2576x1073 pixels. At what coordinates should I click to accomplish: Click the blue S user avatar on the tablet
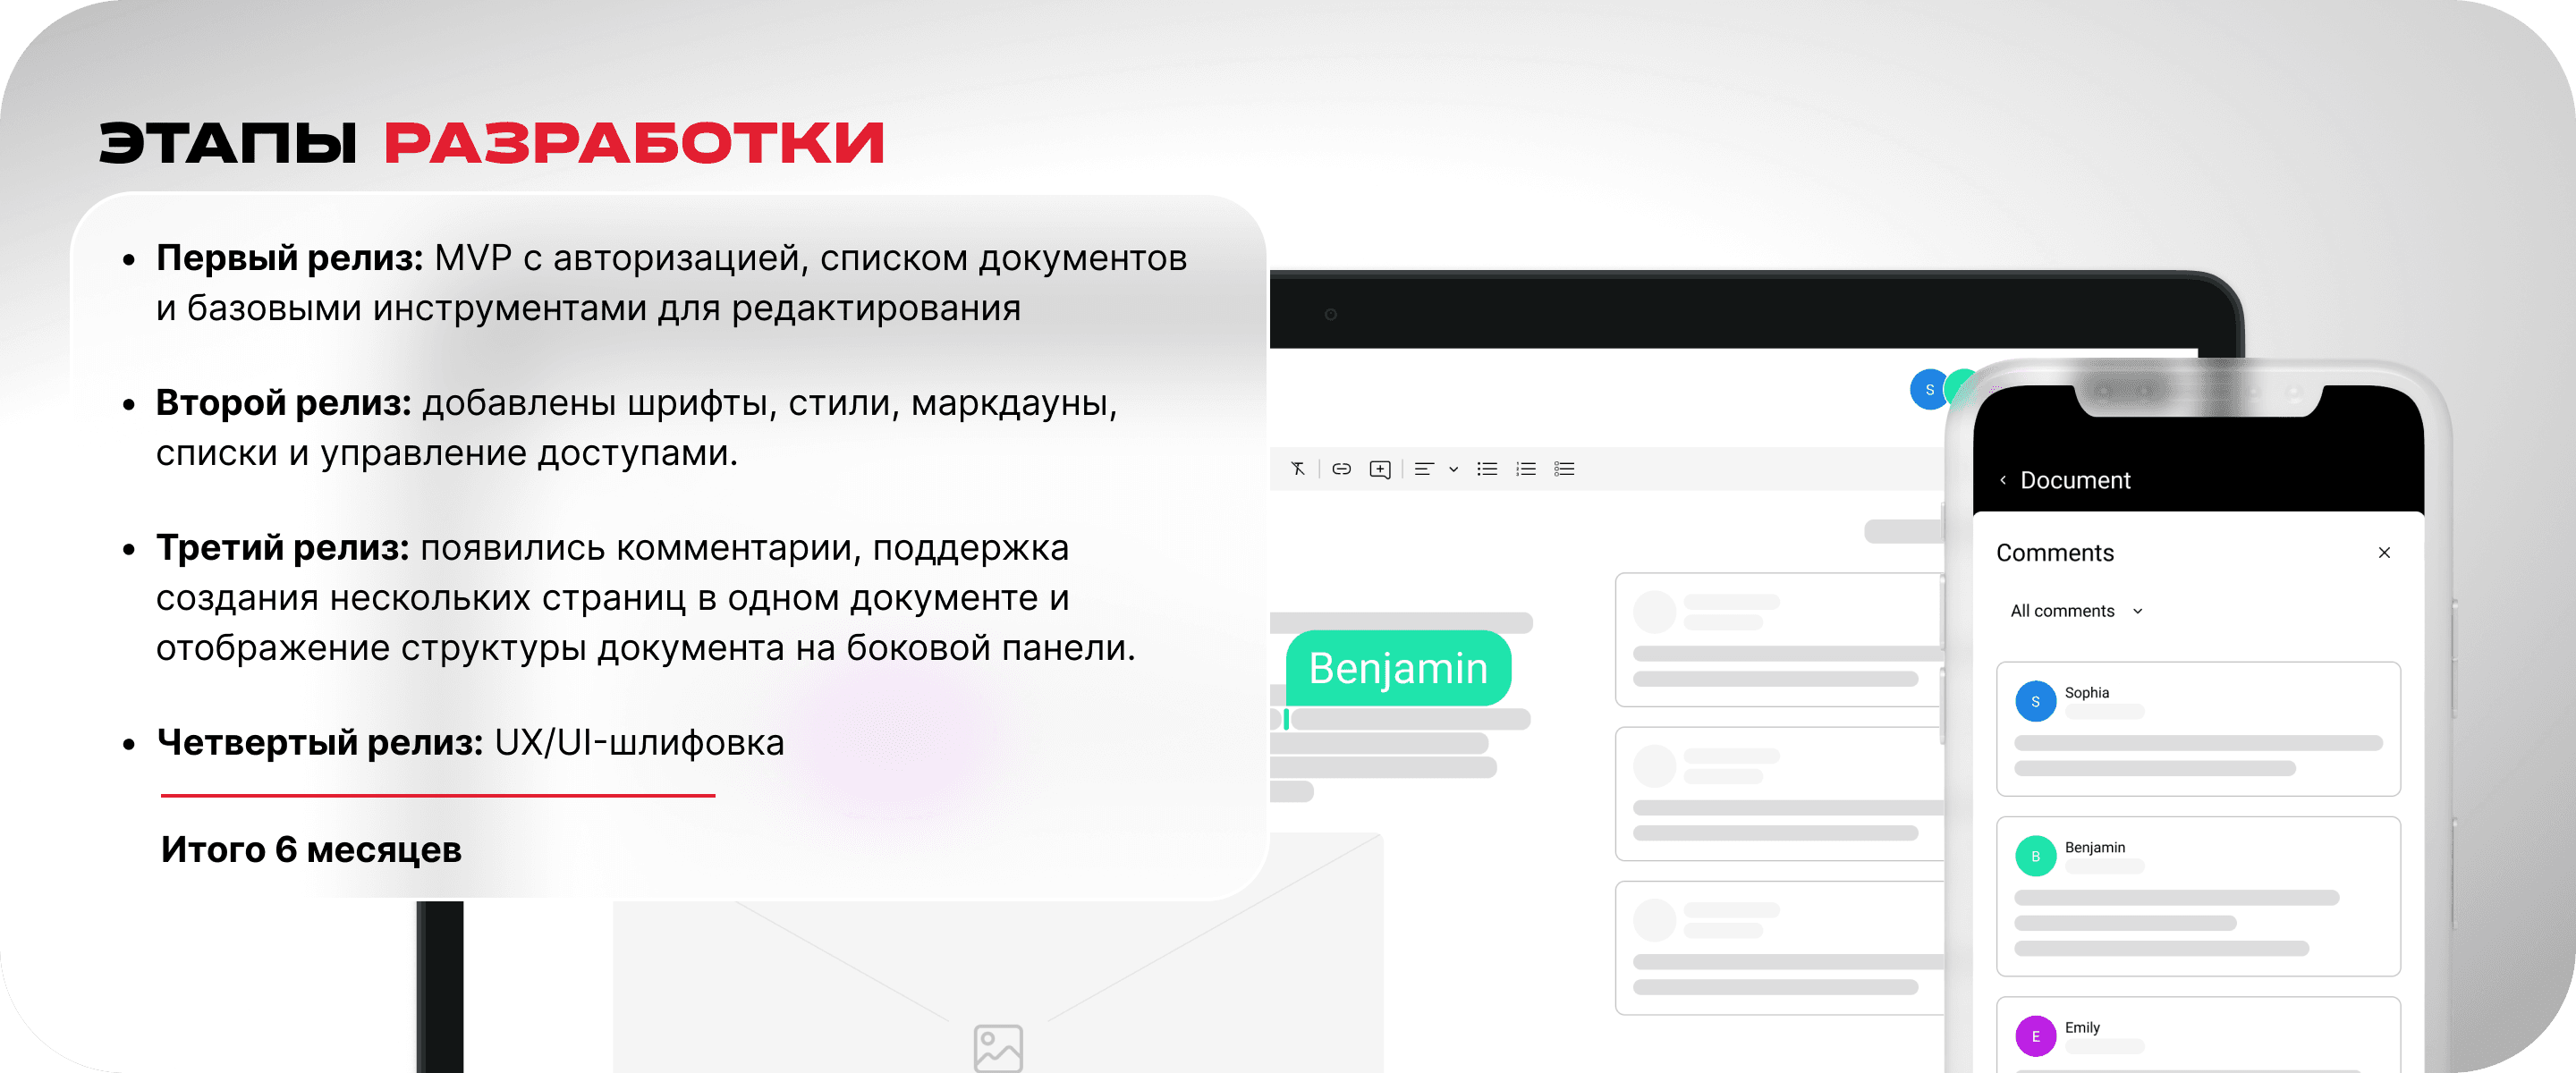point(1929,390)
